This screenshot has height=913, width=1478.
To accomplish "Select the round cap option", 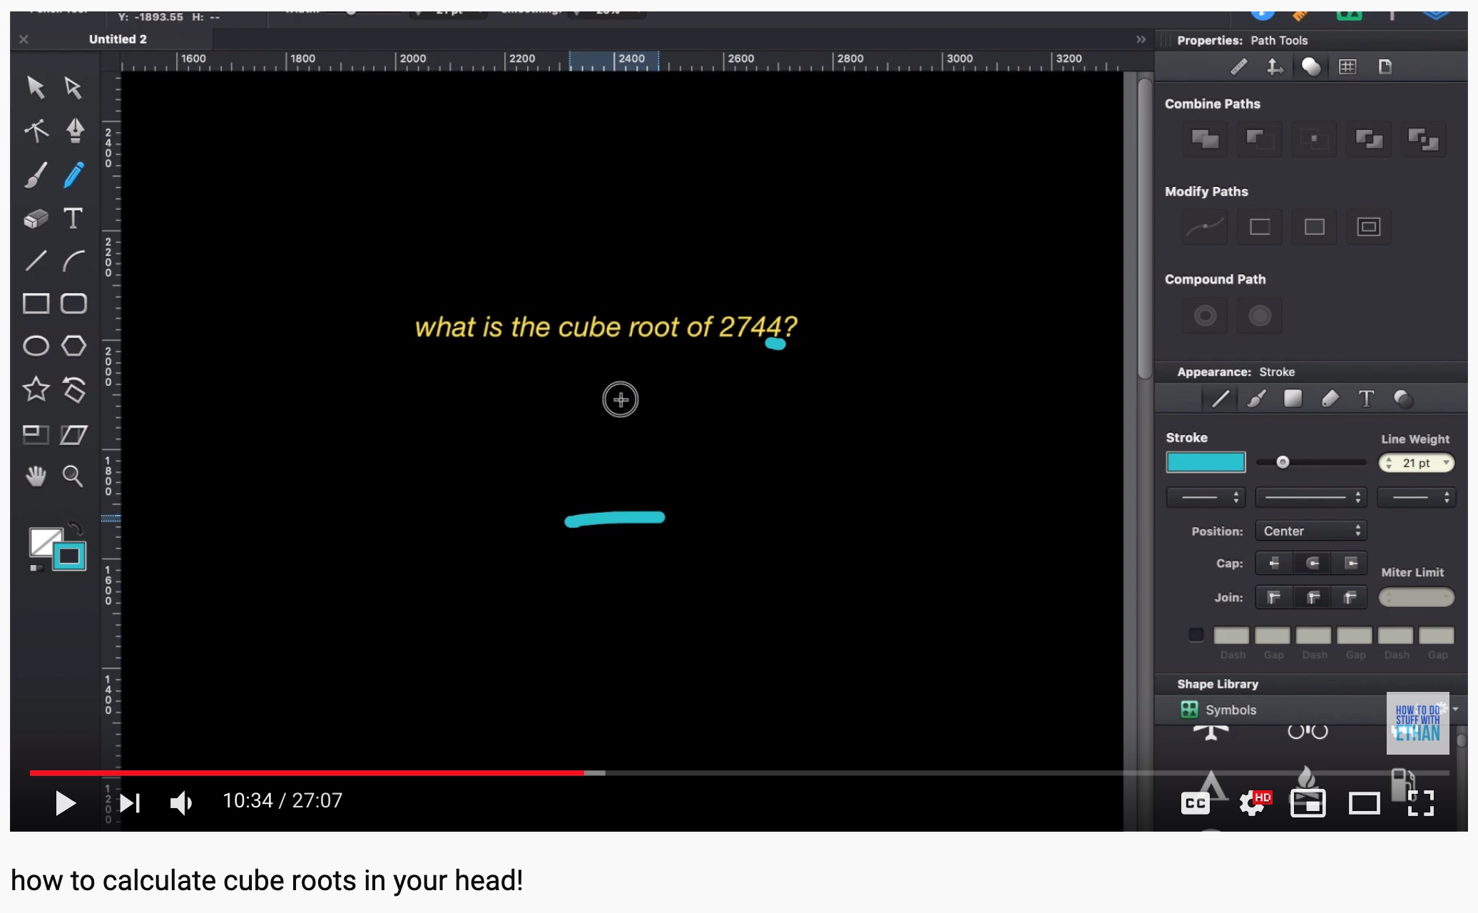I will click(x=1313, y=563).
